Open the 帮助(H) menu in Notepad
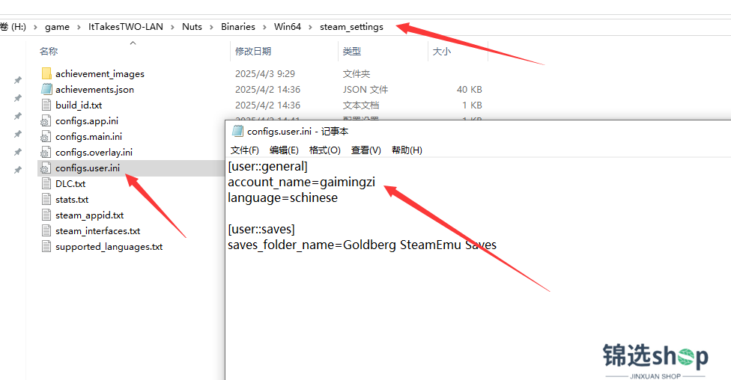Image resolution: width=731 pixels, height=380 pixels. tap(407, 150)
